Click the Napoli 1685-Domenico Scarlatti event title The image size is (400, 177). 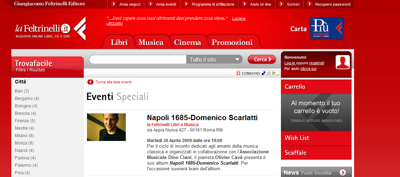point(202,118)
